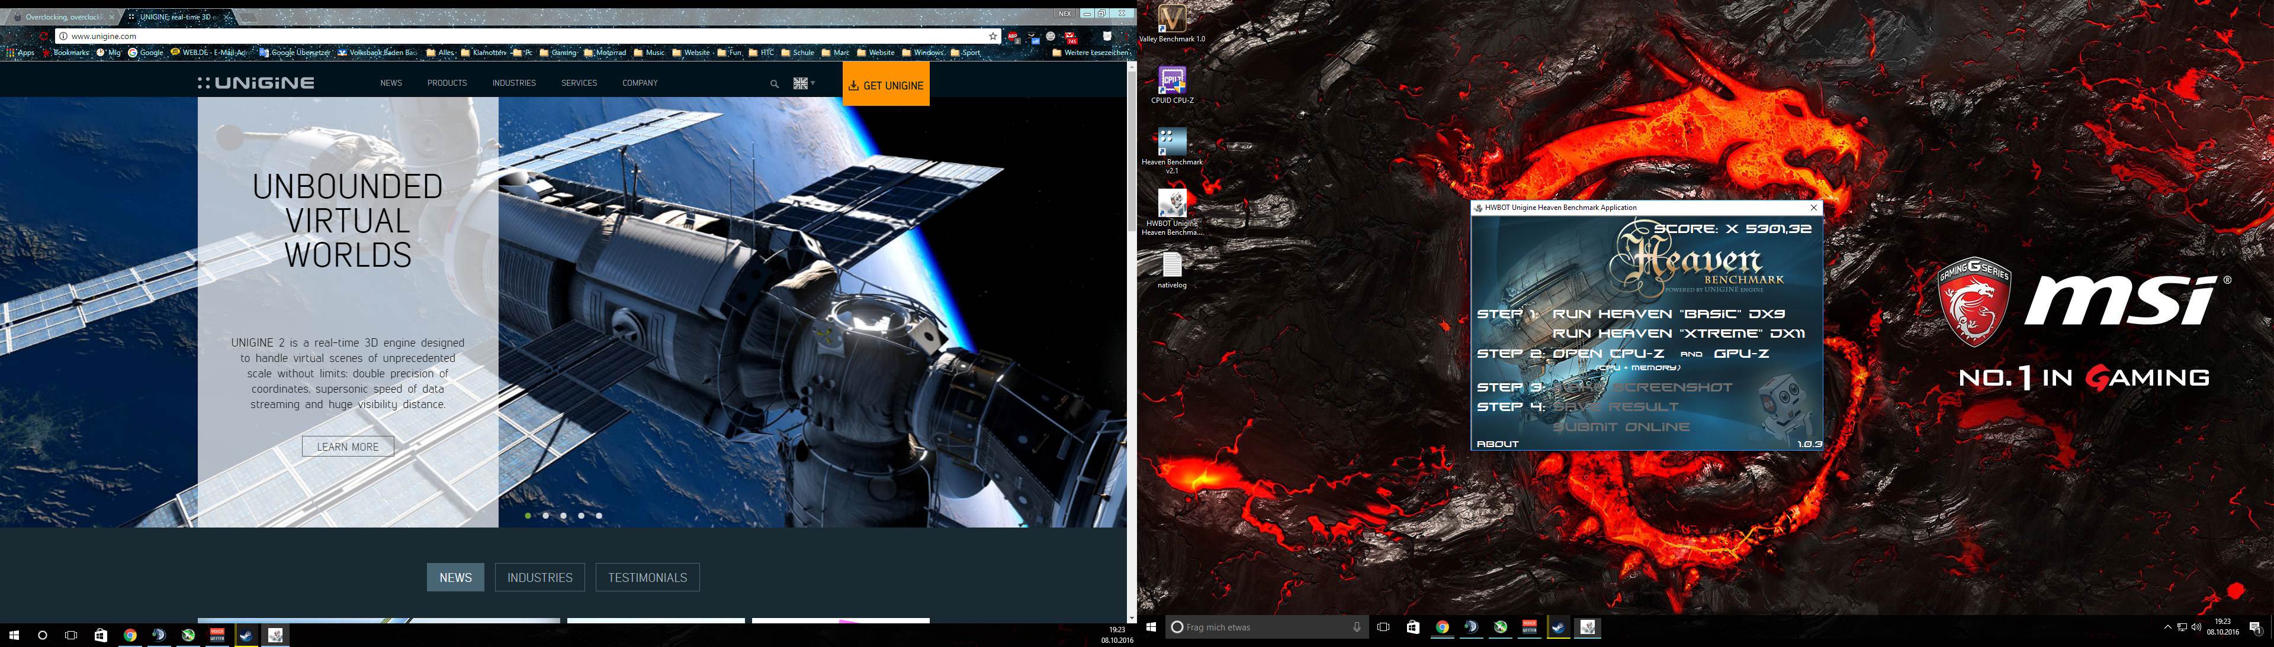Click GPU-Z in the HWBOT window
Viewport: 2274px width, 647px height.
(x=1741, y=354)
